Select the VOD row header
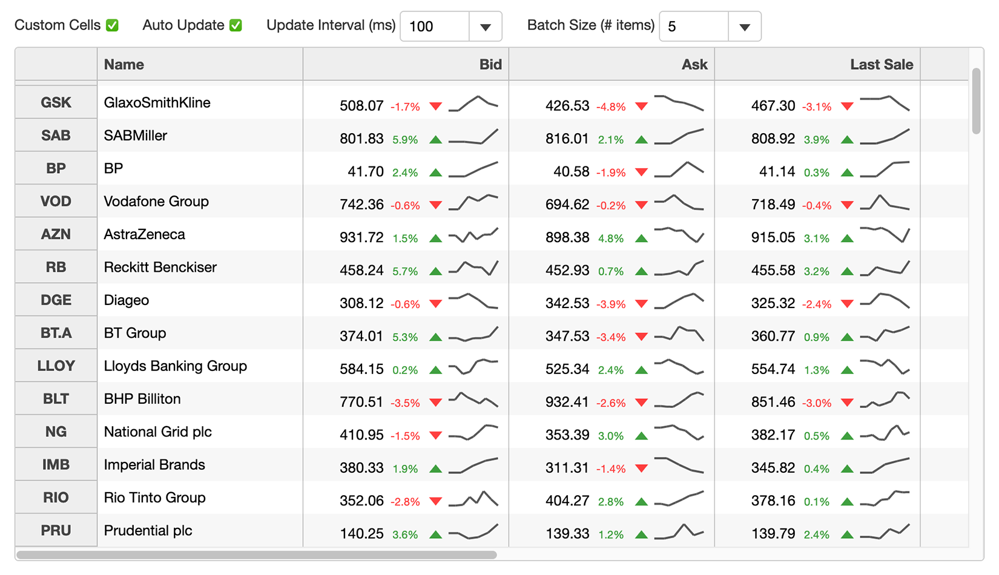 coord(56,201)
